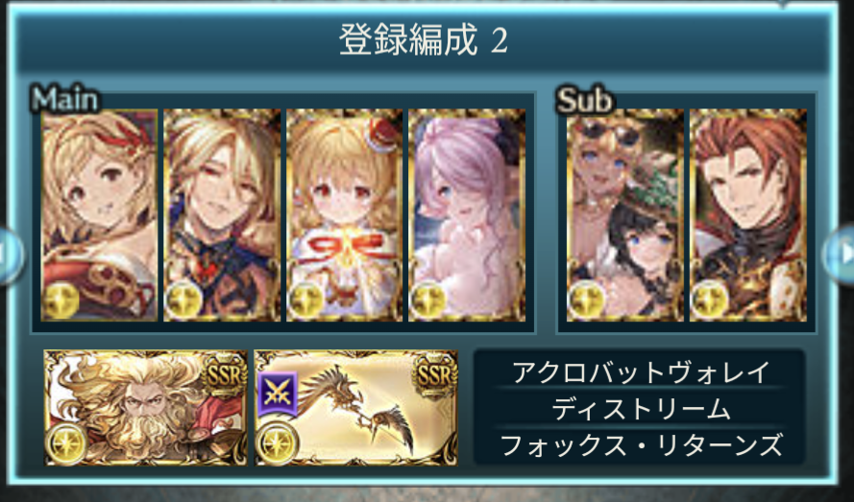Viewport: 854px width, 502px height.
Task: Select the two-girl summer portrait in Sub
Action: tap(625, 215)
